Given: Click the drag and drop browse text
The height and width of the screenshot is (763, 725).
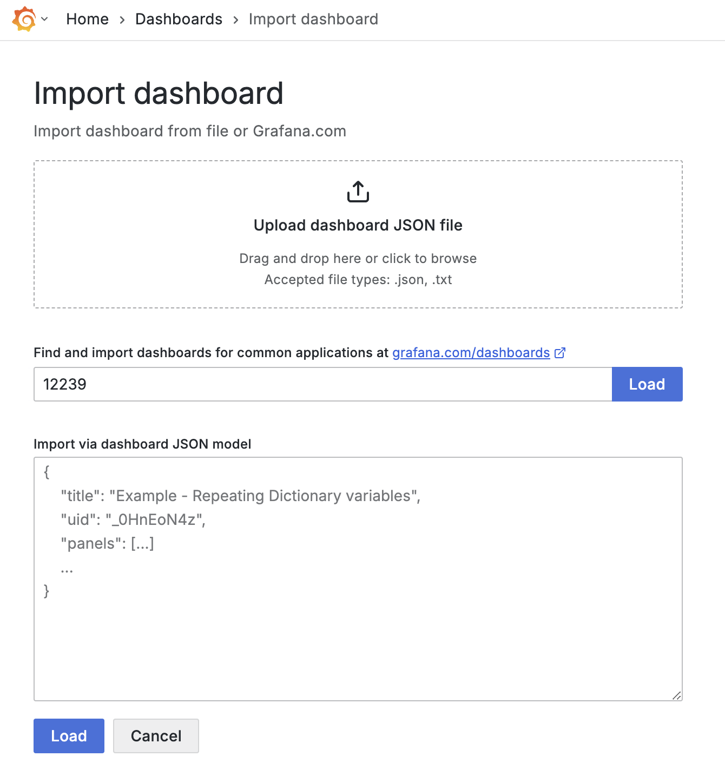Looking at the screenshot, I should pyautogui.click(x=358, y=258).
